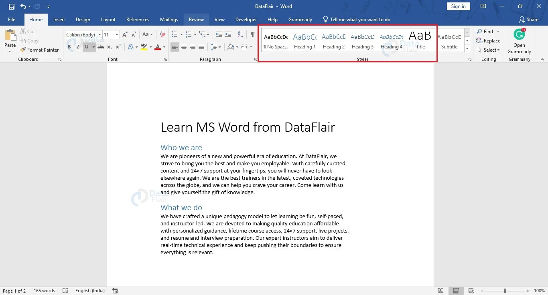The height and width of the screenshot is (295, 548).
Task: Toggle subscript formatting
Action: (x=109, y=47)
